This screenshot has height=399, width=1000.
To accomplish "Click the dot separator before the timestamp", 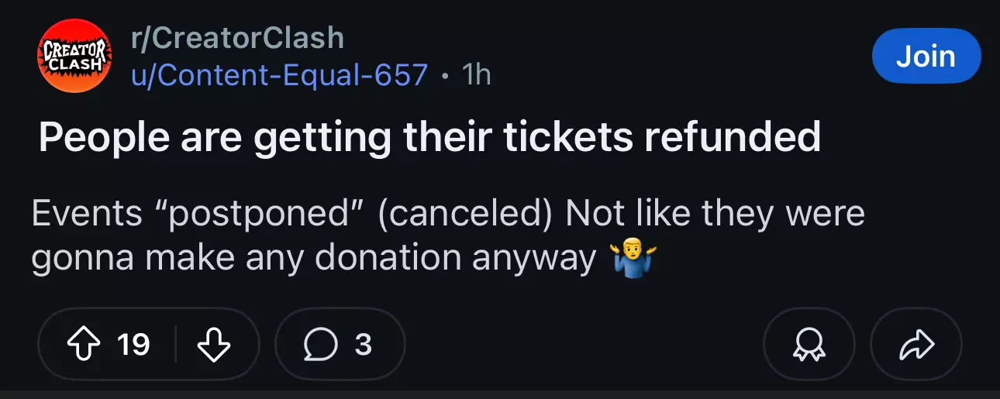I will click(x=445, y=76).
